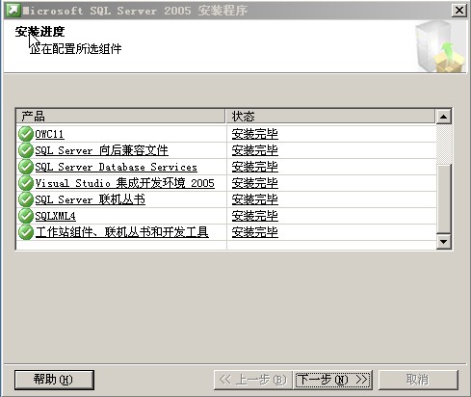471x397 pixels.
Task: Click the 安装完毕 status for Visual Studio row
Action: pos(255,183)
